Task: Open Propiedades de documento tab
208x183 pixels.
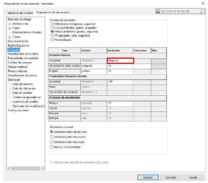Action: (53, 12)
